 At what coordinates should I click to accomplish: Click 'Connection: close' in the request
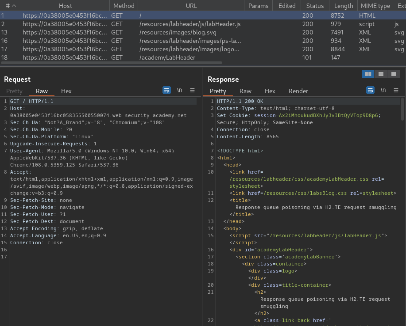(x=36, y=243)
